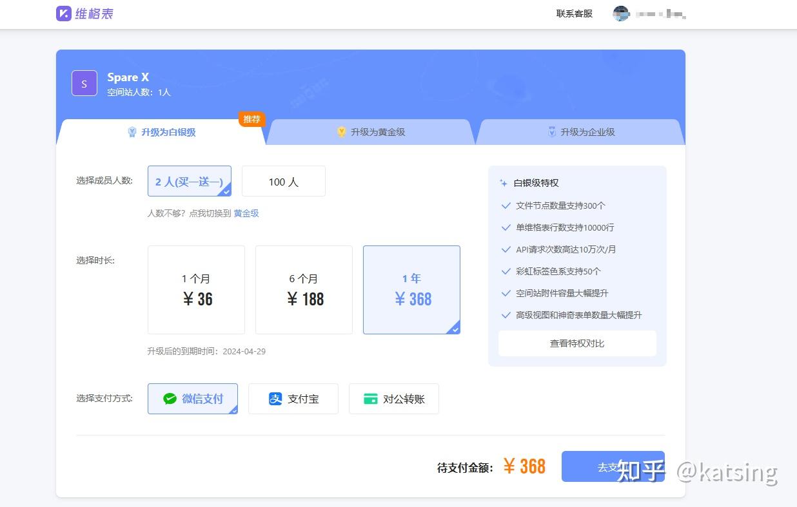Click the Spare X space name
This screenshot has height=507, width=797.
tap(128, 77)
